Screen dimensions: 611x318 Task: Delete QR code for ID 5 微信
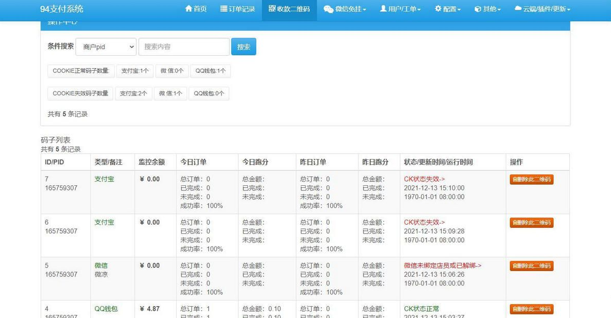click(531, 266)
